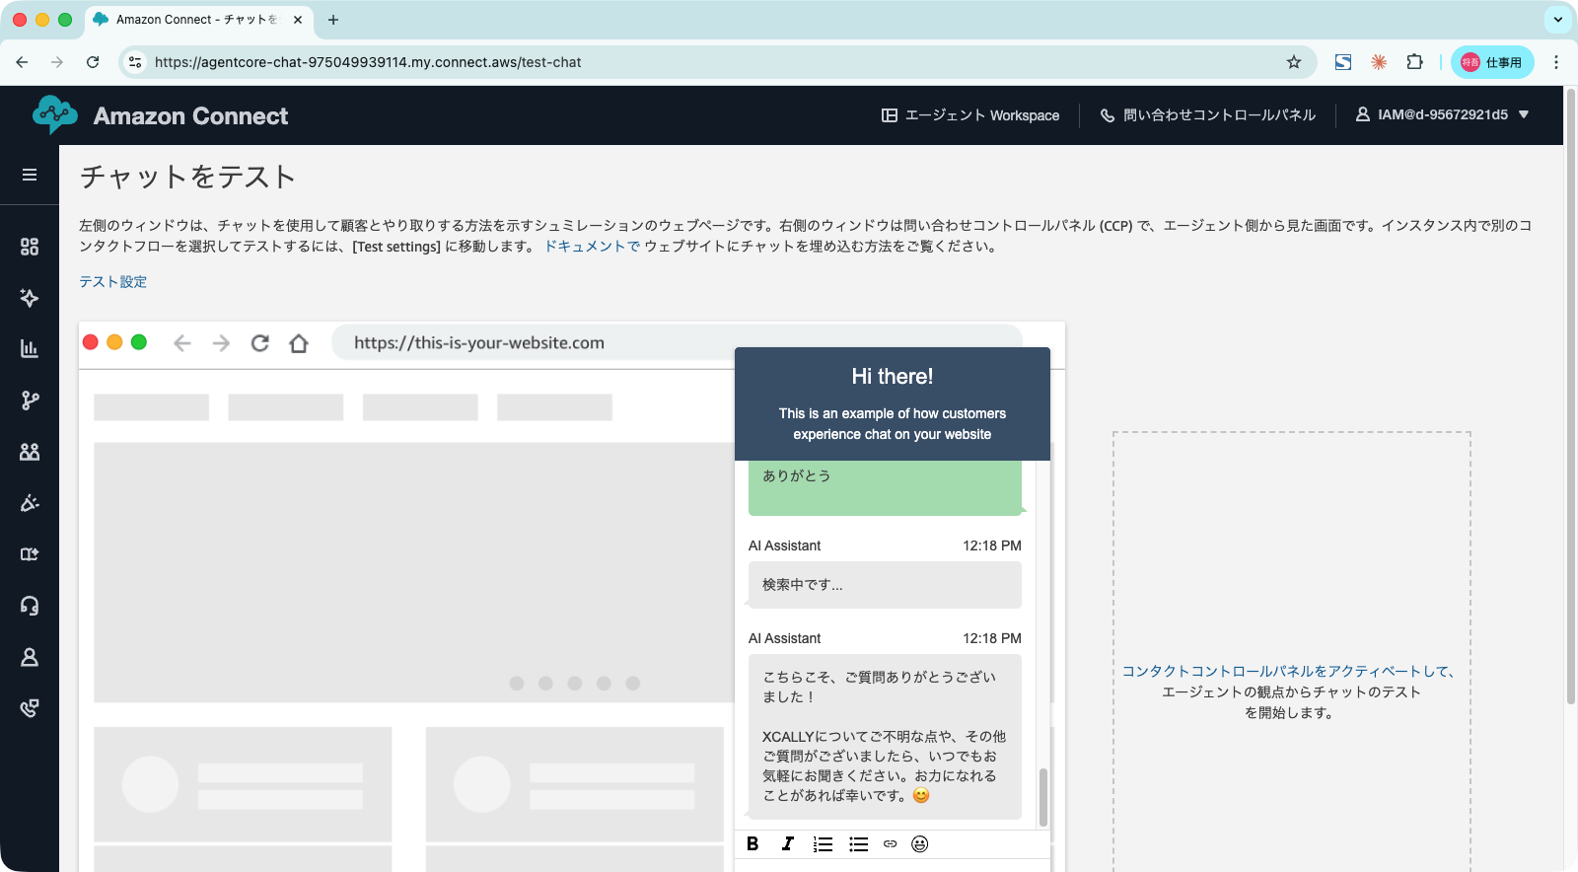Bookmark this page with the star icon
This screenshot has width=1578, height=872.
pyautogui.click(x=1294, y=62)
